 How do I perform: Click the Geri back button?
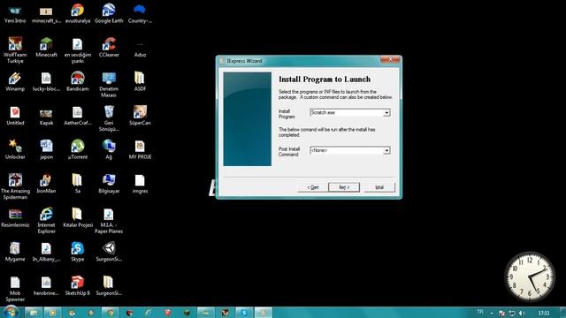tap(312, 187)
